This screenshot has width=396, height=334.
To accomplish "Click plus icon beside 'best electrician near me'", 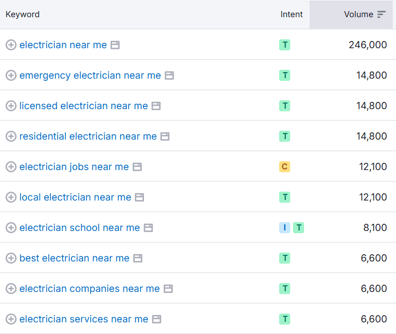I will [x=11, y=258].
